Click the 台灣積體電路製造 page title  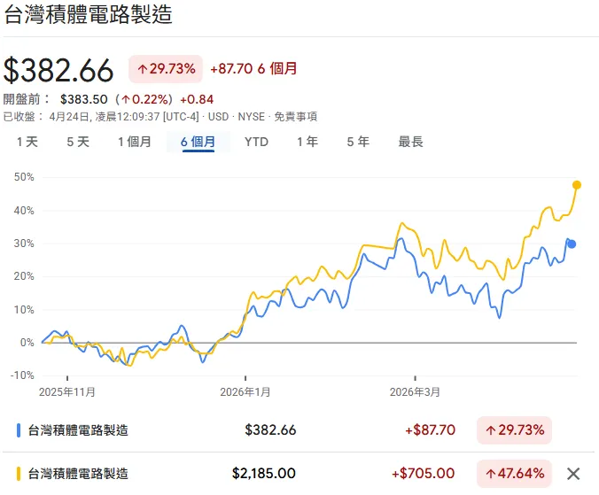click(x=88, y=14)
